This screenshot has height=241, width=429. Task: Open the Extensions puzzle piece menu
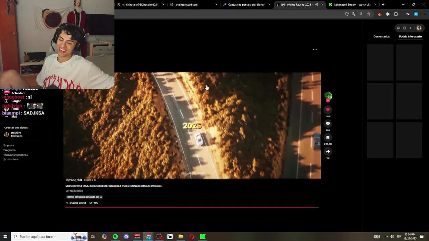(x=396, y=14)
